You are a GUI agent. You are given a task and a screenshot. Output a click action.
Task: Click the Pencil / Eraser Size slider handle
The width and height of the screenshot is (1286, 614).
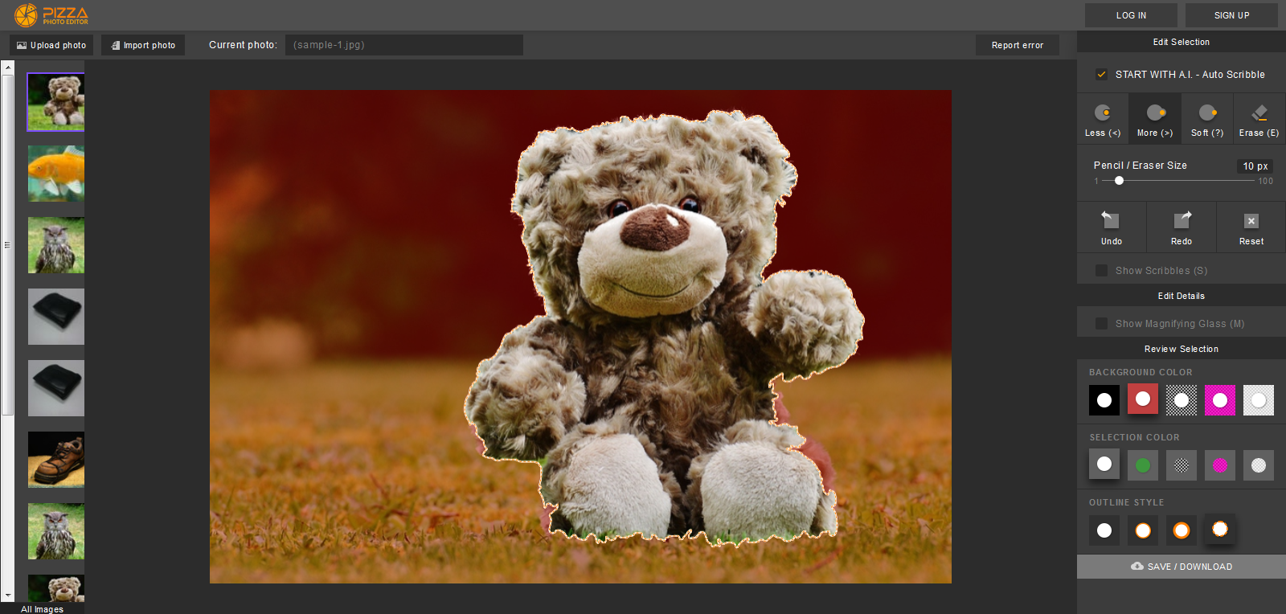tap(1119, 181)
